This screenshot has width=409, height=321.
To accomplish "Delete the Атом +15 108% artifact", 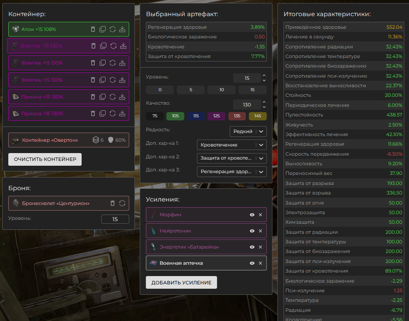I will 93,29.
